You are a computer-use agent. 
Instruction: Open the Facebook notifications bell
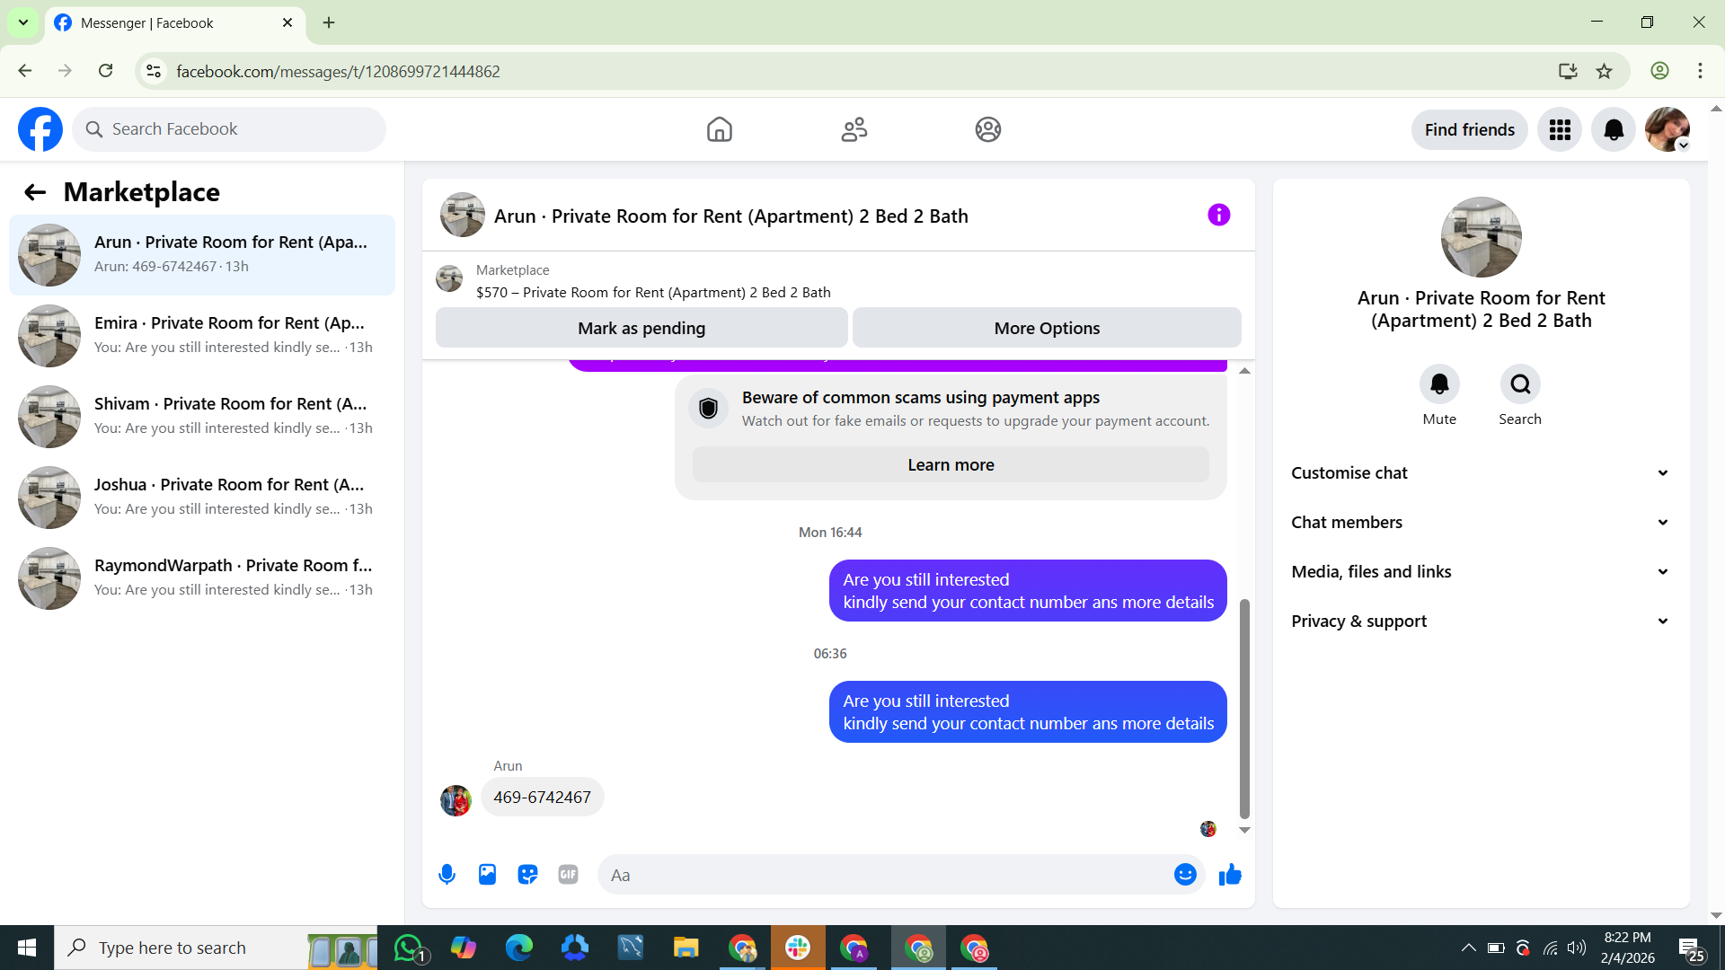[x=1614, y=130]
